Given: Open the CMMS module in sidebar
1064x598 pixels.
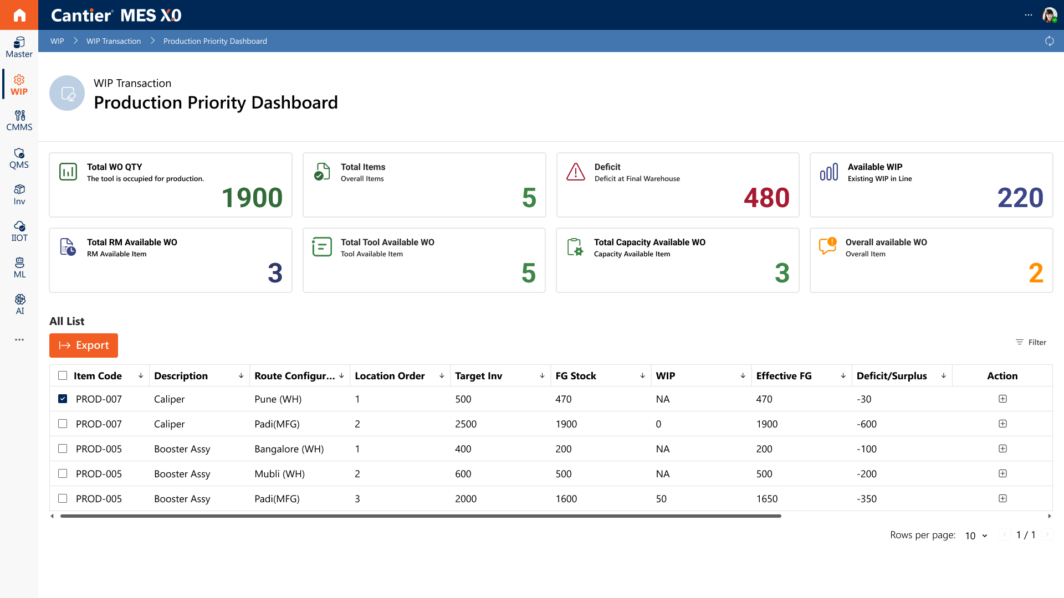Looking at the screenshot, I should [19, 121].
